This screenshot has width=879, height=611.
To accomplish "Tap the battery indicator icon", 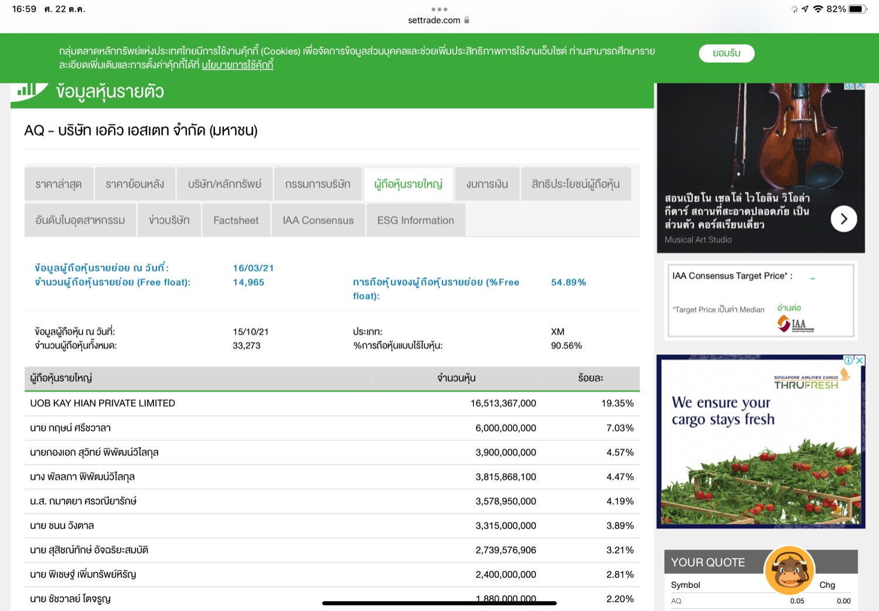I will (858, 9).
